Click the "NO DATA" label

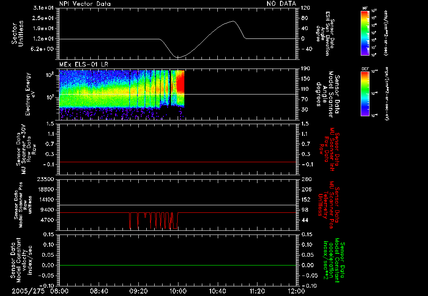pos(281,3)
